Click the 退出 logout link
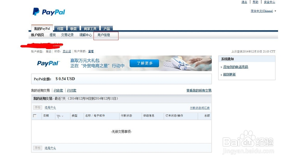The image size is (290, 161). 244,2
